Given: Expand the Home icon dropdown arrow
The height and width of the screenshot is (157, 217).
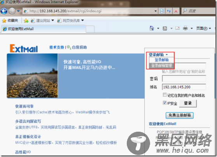Looking at the screenshot, I should pyautogui.click(x=158, y=28).
